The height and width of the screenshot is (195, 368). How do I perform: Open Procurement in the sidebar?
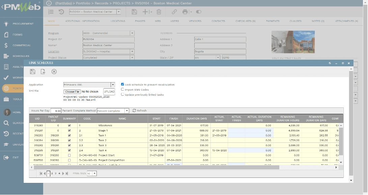(23, 24)
